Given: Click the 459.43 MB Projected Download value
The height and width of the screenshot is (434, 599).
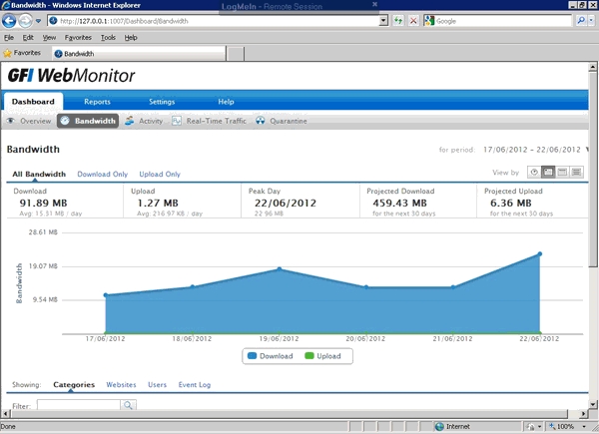Looking at the screenshot, I should click(399, 204).
